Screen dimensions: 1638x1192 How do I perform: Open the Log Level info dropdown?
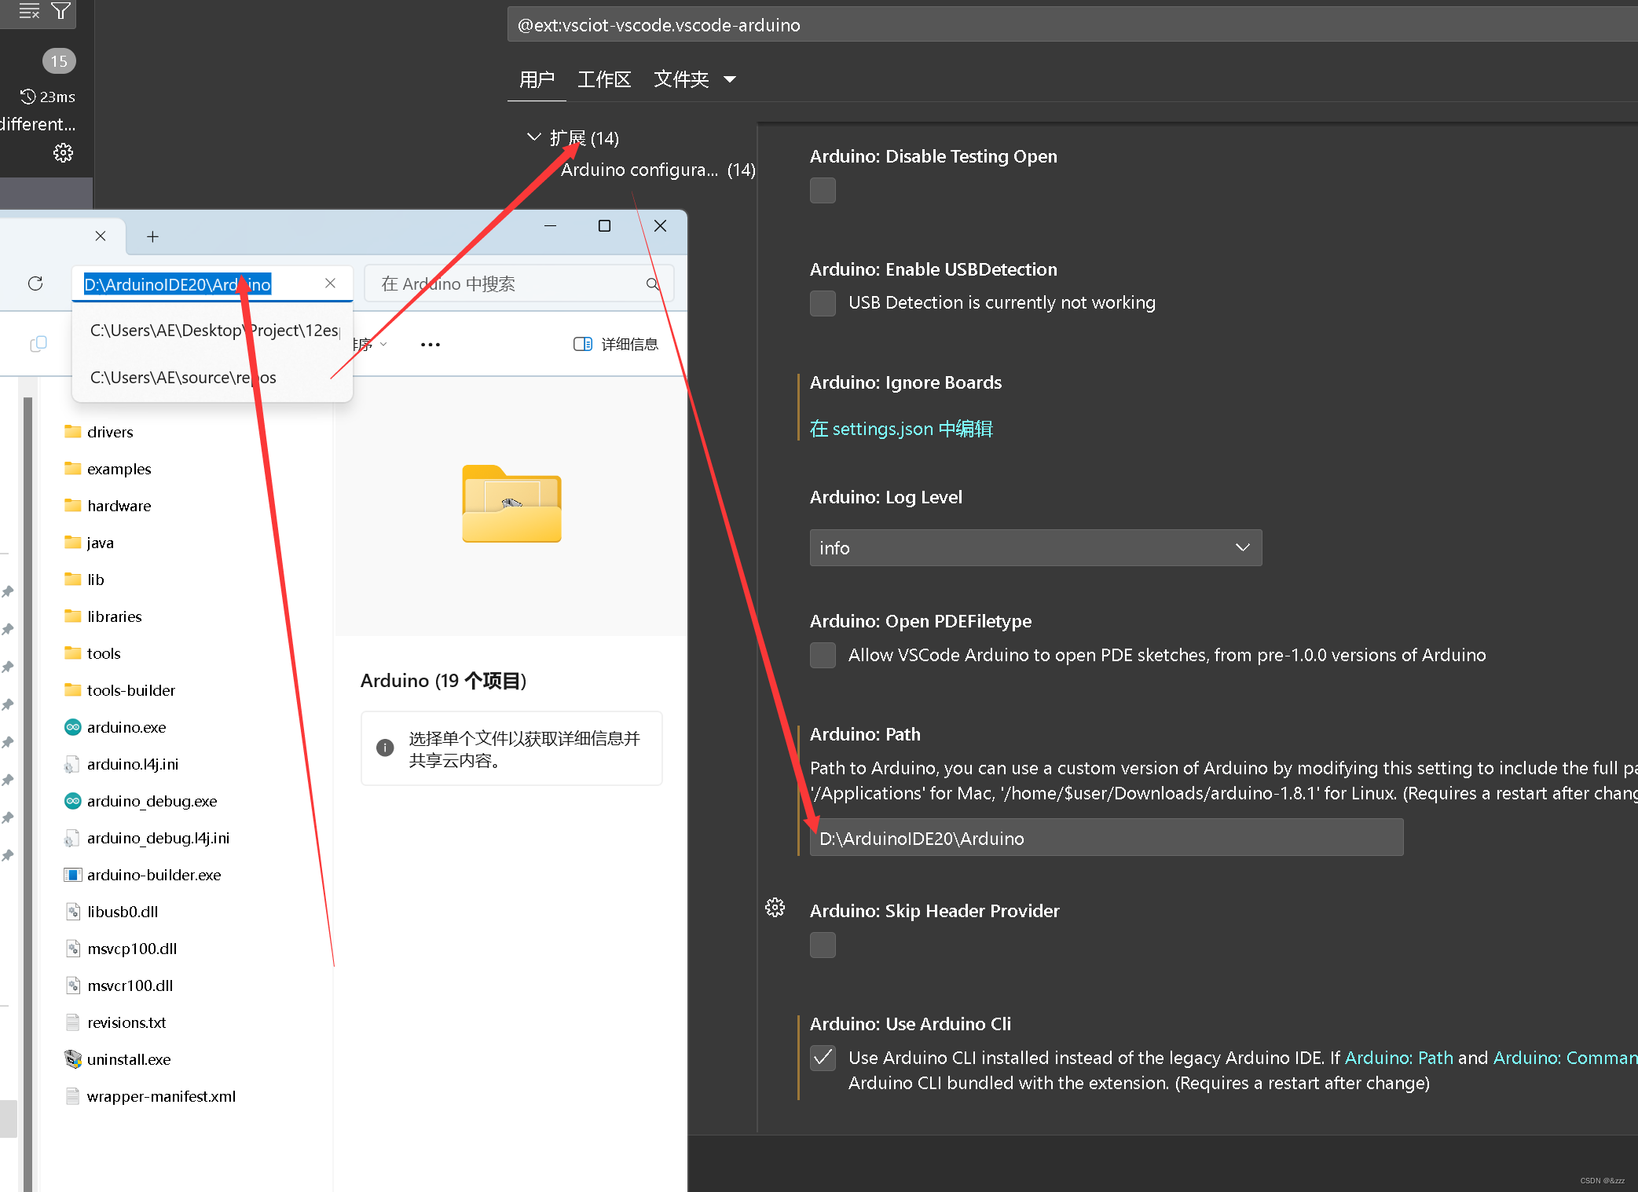point(1035,547)
